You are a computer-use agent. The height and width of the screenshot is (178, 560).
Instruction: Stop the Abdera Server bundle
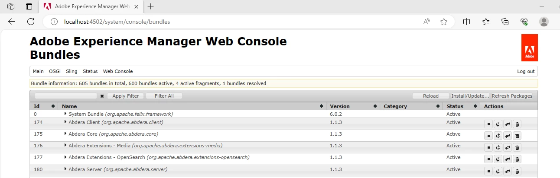coord(488,171)
